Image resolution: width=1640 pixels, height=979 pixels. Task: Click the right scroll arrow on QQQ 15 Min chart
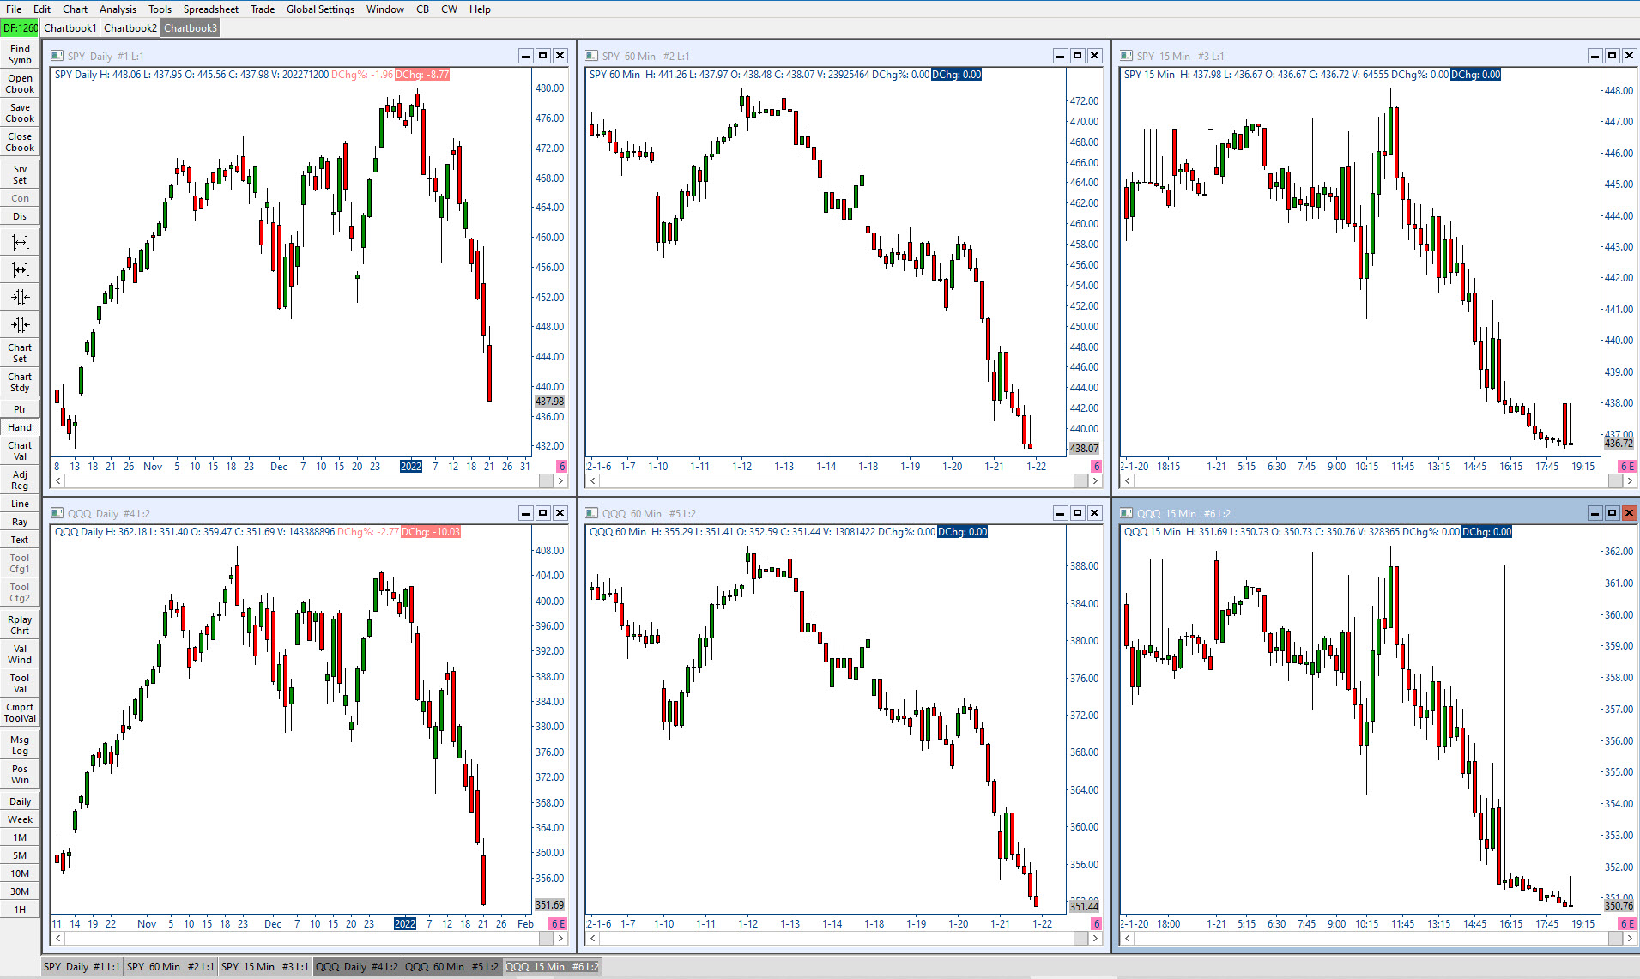[1630, 939]
